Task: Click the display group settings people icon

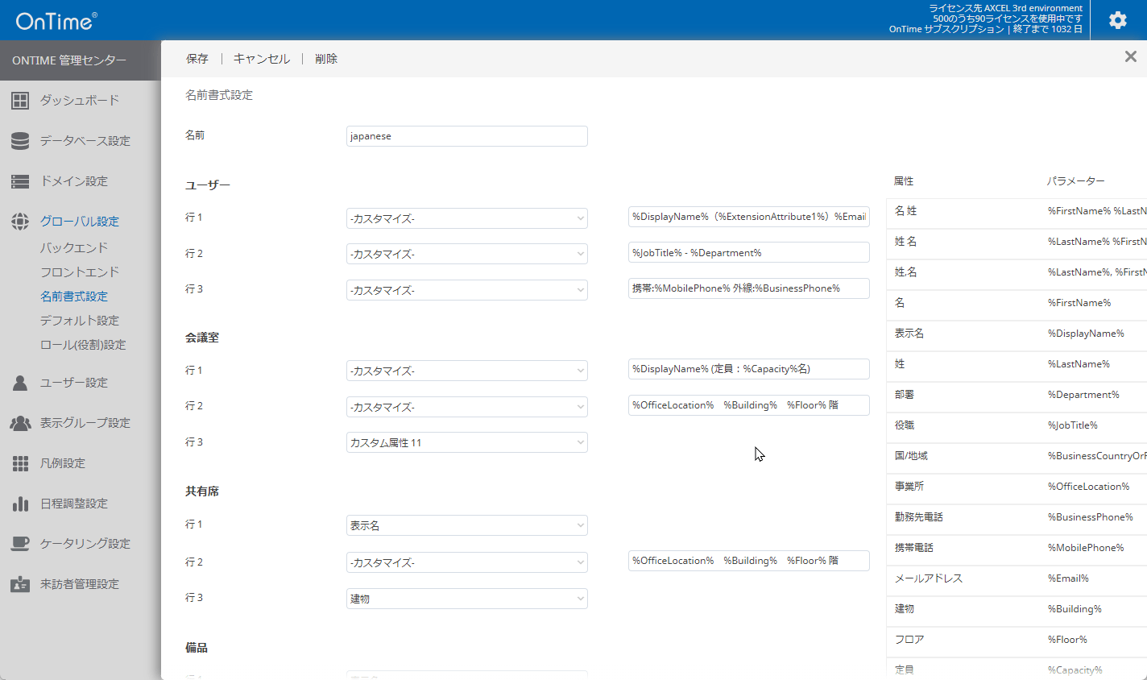Action: 20,423
